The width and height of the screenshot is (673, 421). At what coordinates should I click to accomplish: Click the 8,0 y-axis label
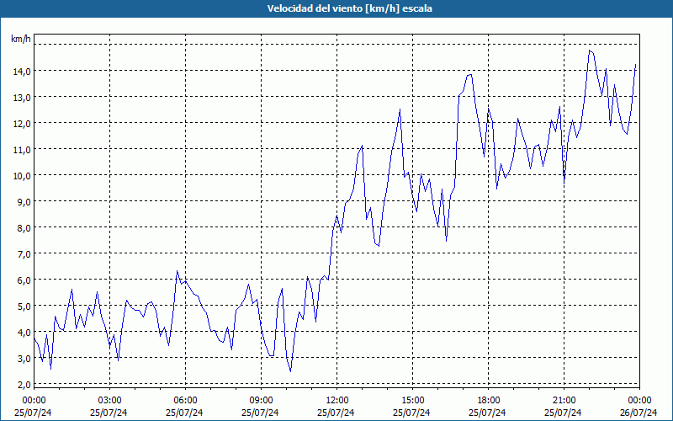24,228
